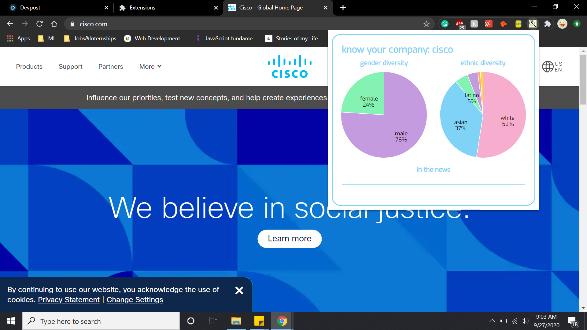Reload the Cisco page
This screenshot has width=587, height=330.
[x=39, y=24]
